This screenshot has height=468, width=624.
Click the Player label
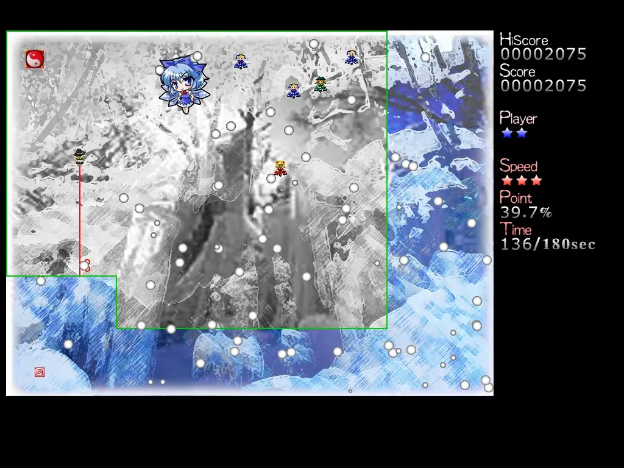click(518, 118)
